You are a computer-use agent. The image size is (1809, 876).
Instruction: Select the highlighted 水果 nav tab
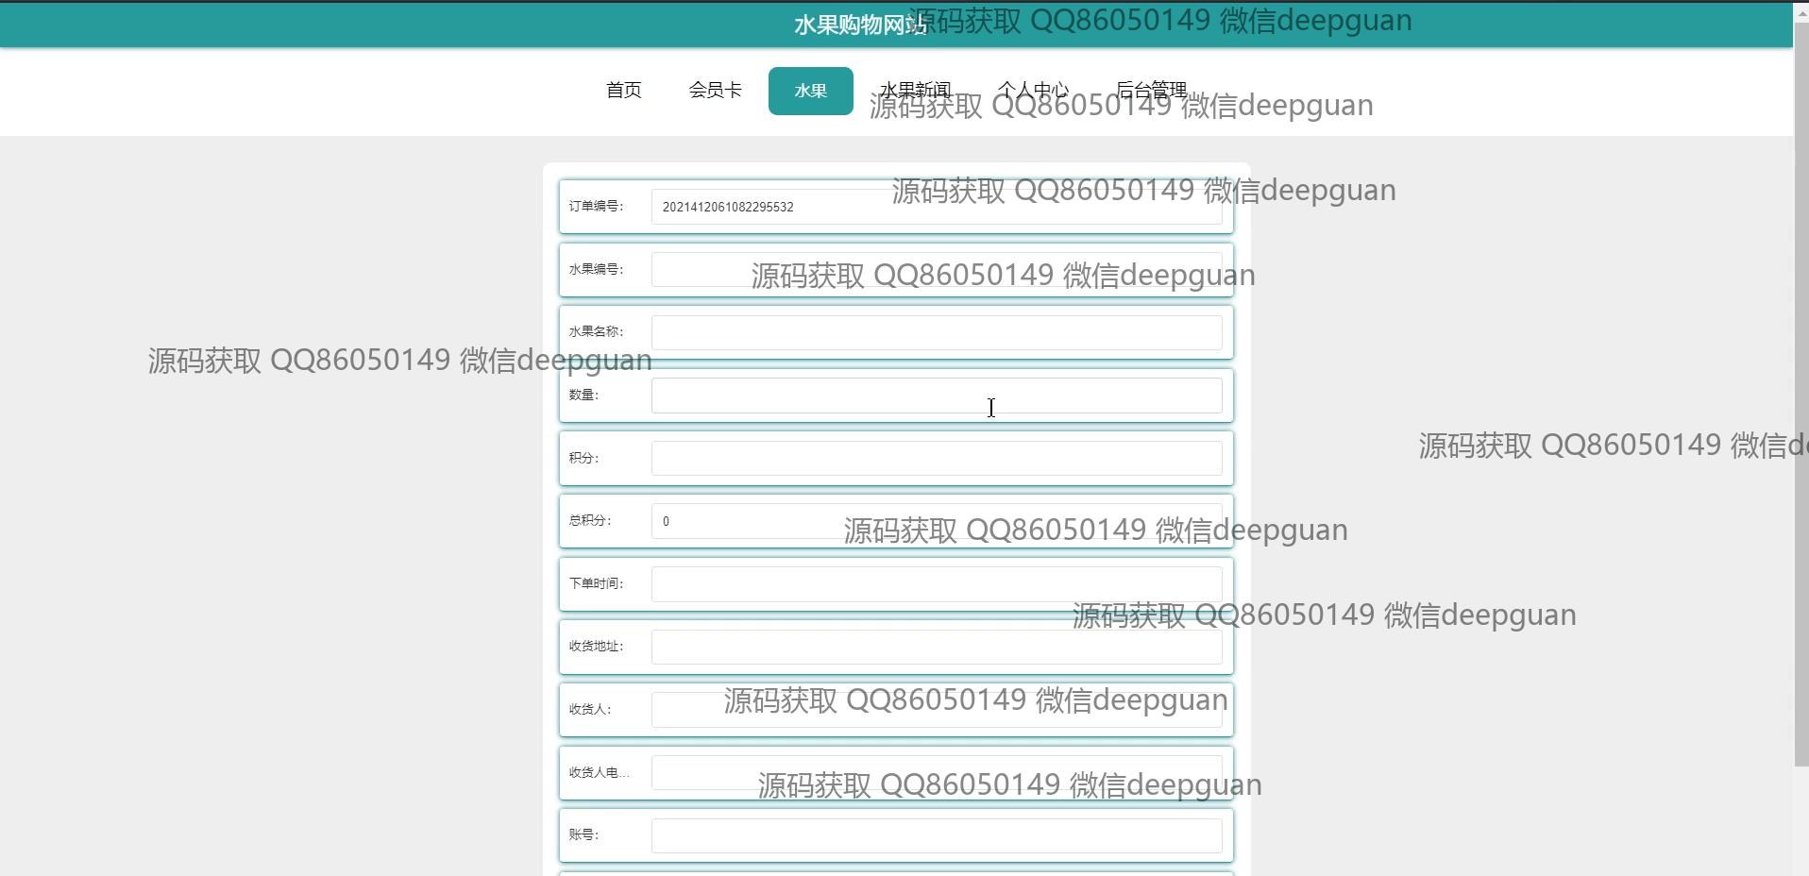coord(810,92)
